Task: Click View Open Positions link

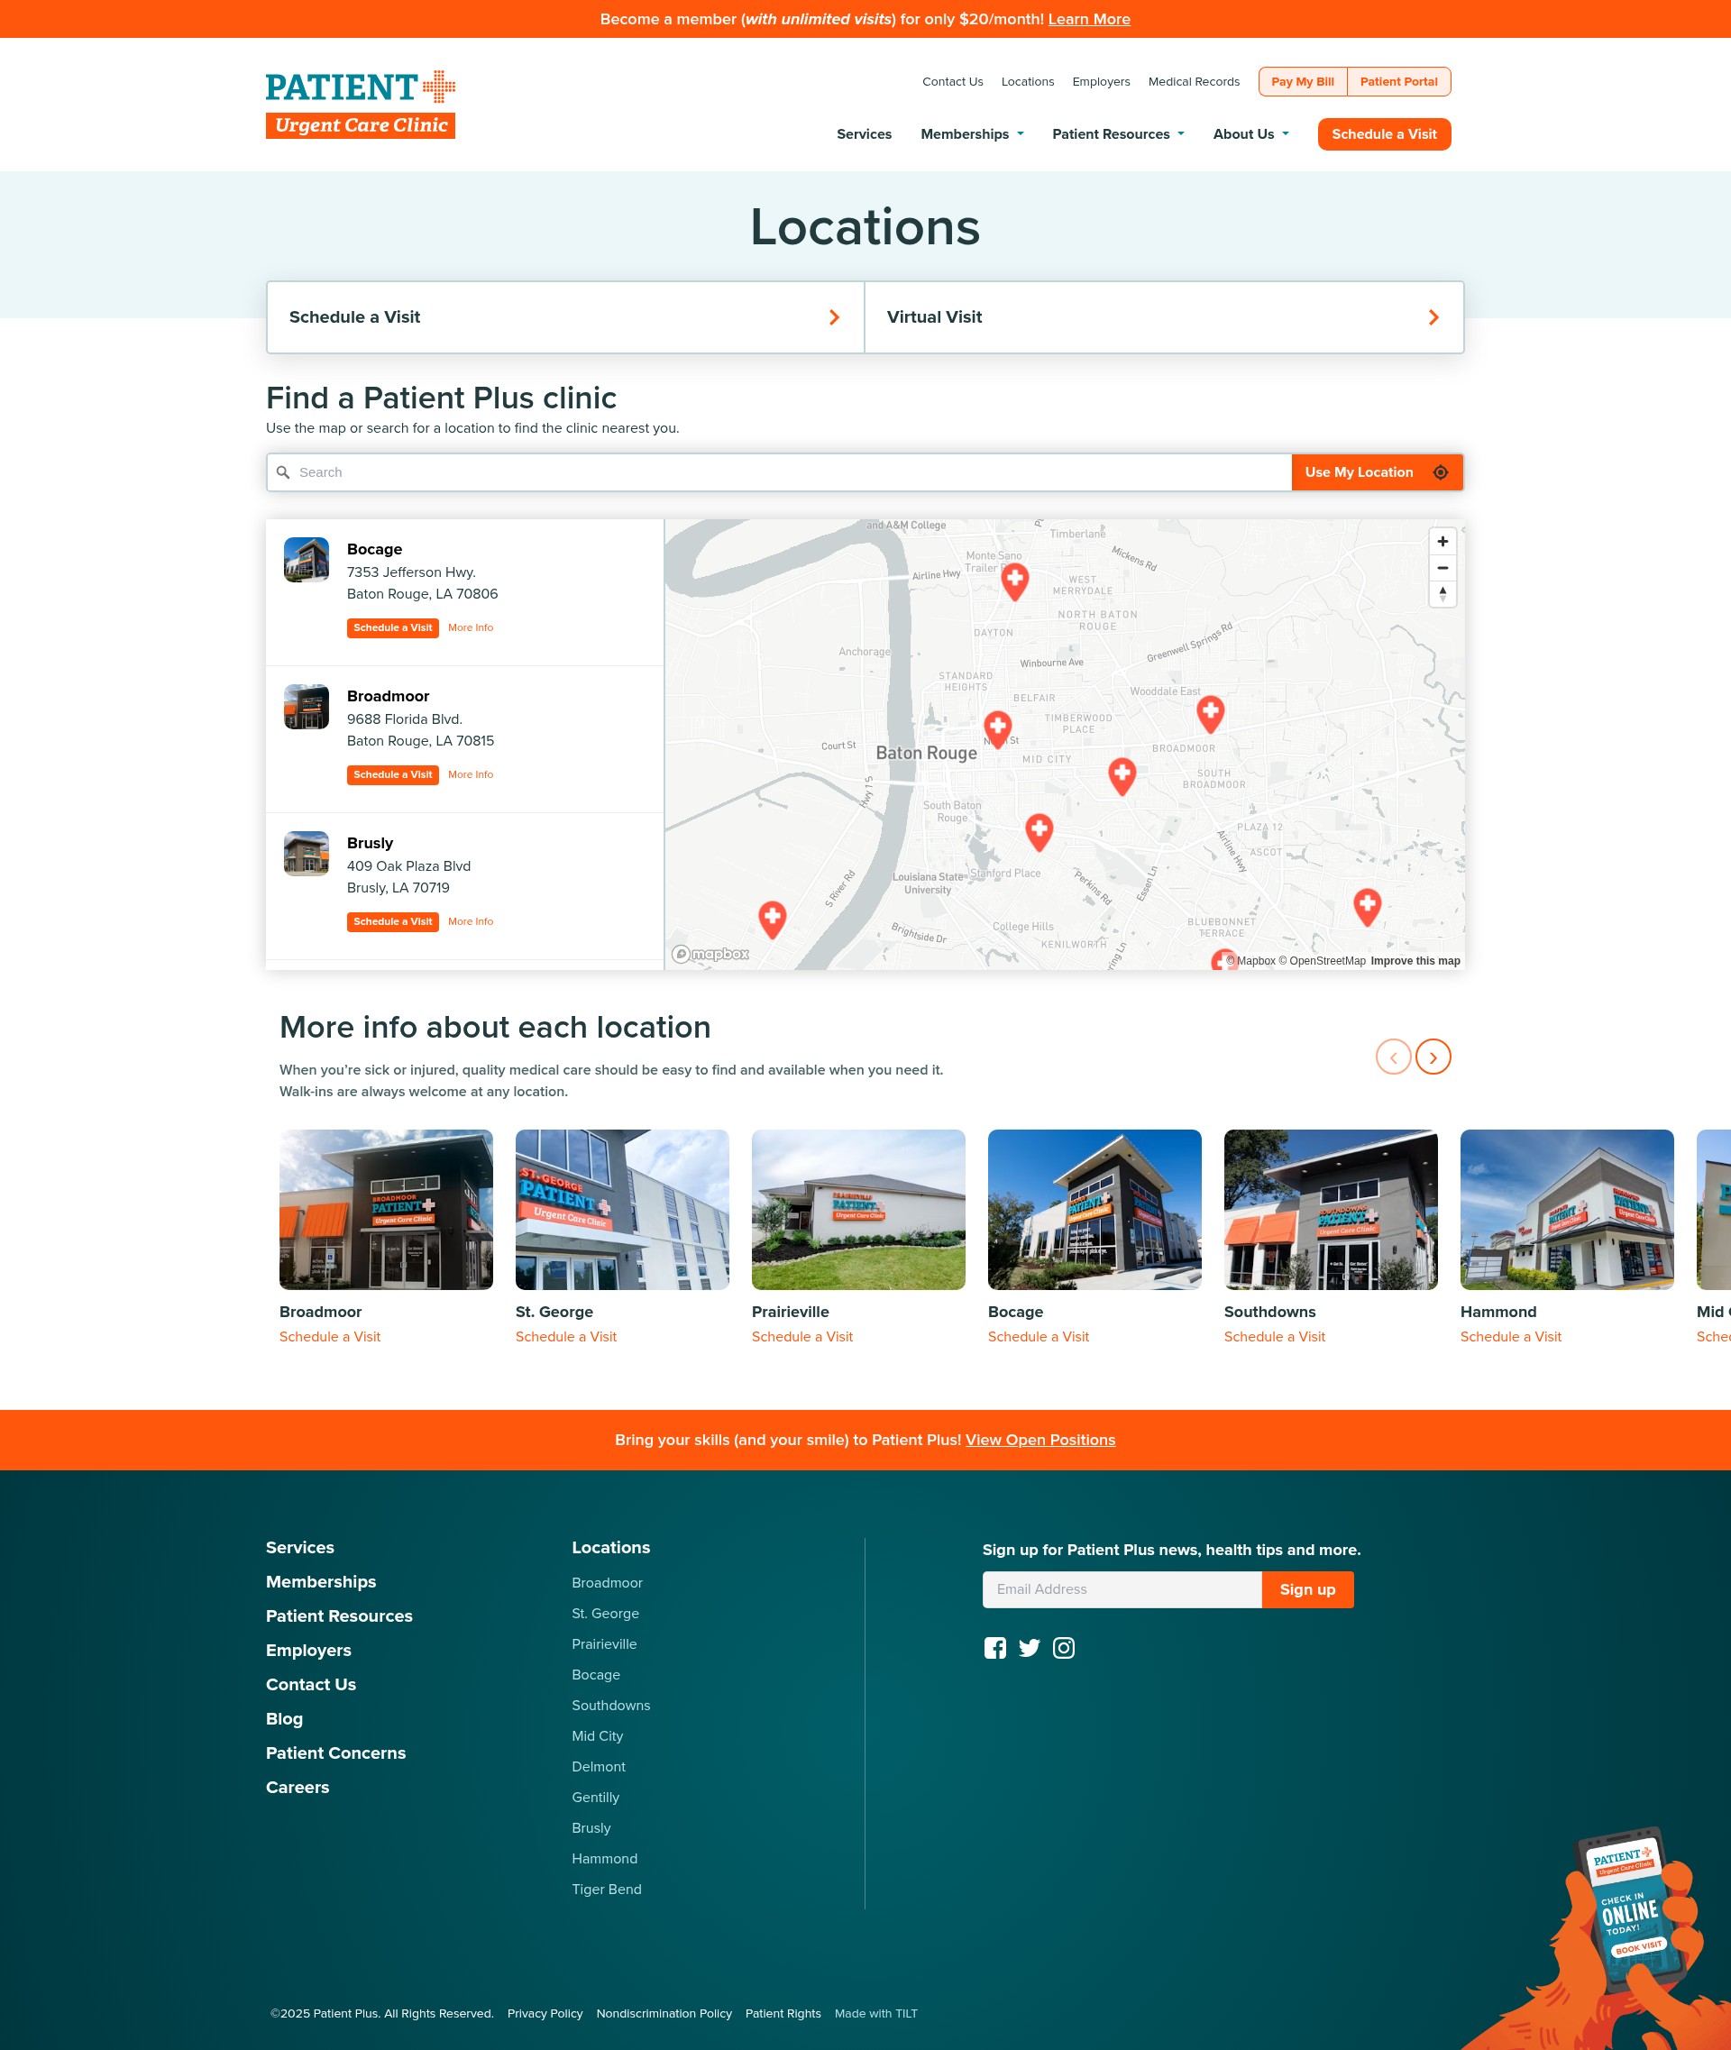Action: coord(1040,1440)
